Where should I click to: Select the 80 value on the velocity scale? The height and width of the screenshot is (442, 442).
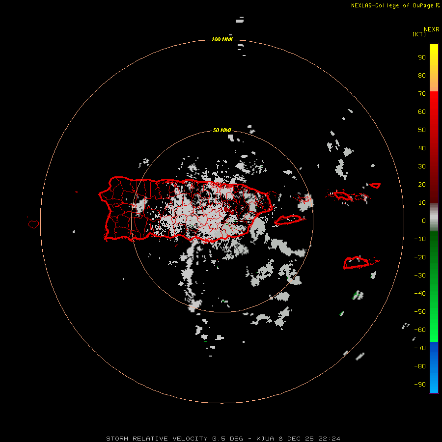coord(422,76)
